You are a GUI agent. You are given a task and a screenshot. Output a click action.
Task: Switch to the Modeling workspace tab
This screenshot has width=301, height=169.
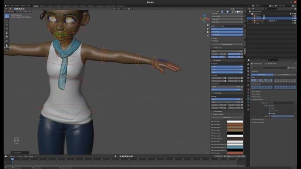coord(42,6)
